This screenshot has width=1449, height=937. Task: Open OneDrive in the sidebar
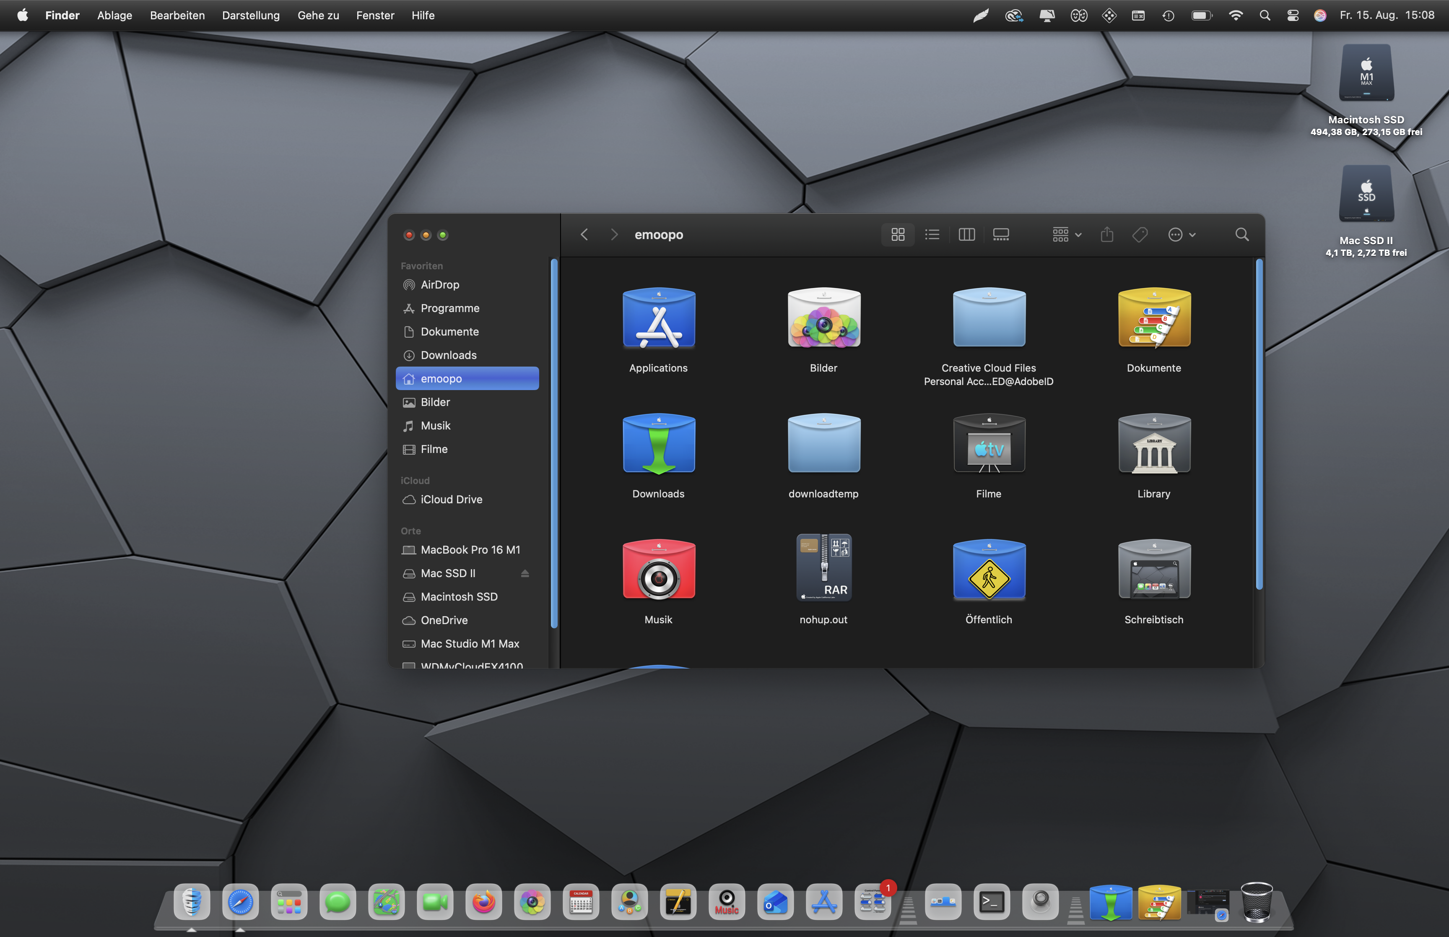[x=467, y=620]
